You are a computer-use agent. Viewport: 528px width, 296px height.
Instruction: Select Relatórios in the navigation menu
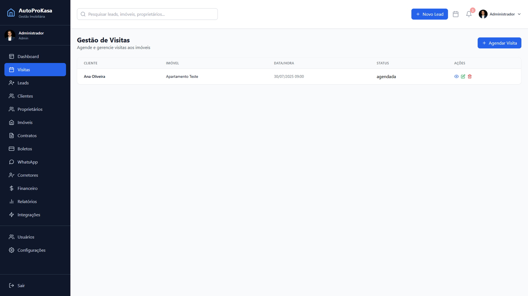coord(27,201)
